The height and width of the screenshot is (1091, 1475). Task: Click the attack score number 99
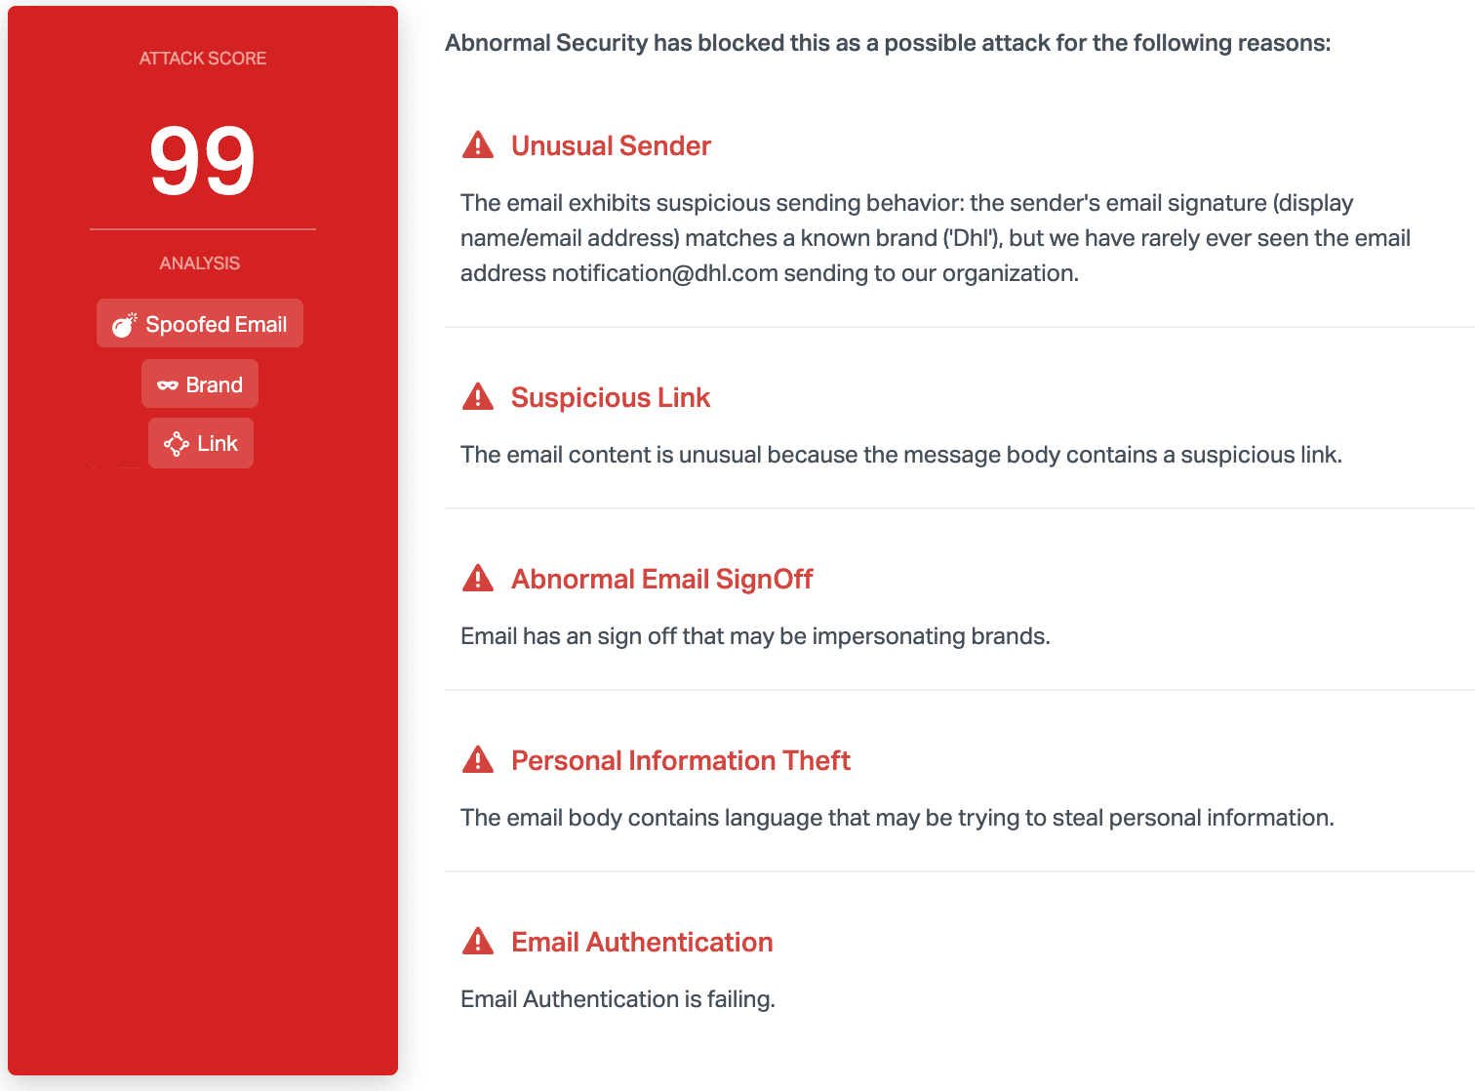202,160
